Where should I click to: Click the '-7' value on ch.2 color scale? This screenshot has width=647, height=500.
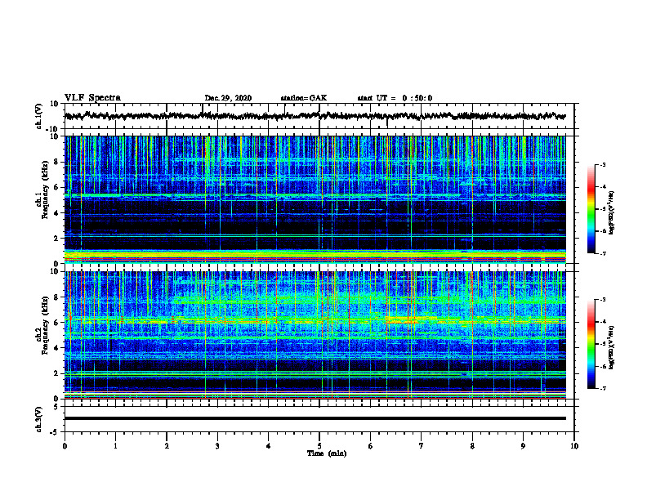point(603,388)
